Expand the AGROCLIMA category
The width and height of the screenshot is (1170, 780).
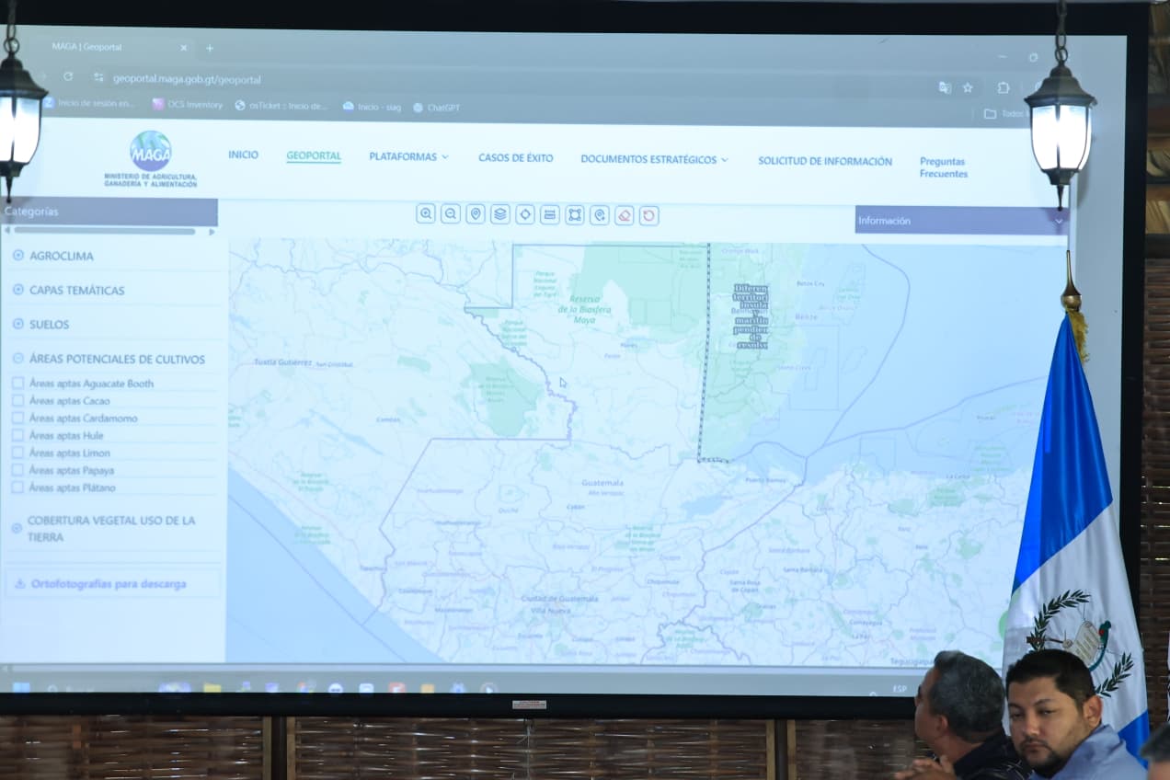(61, 256)
